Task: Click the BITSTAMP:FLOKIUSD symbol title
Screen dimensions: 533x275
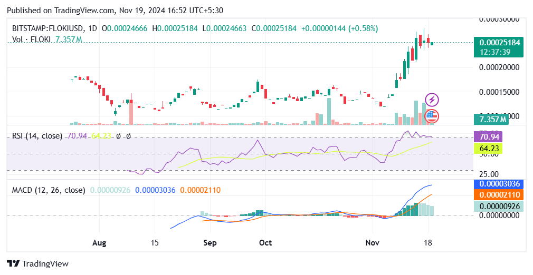Action: (x=45, y=28)
